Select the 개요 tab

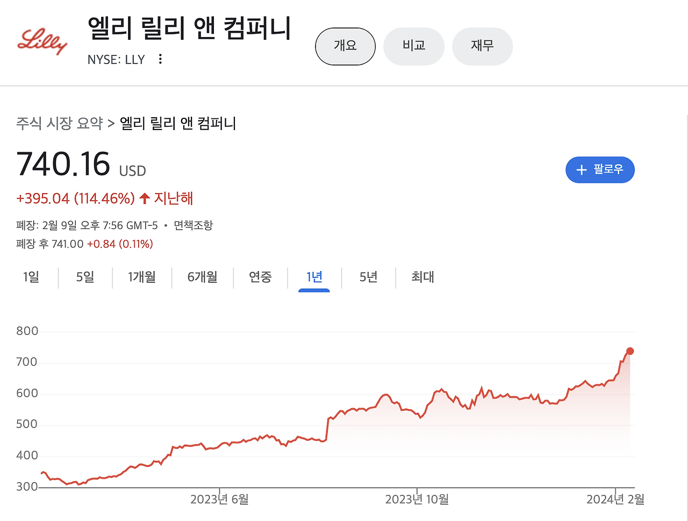tap(345, 46)
